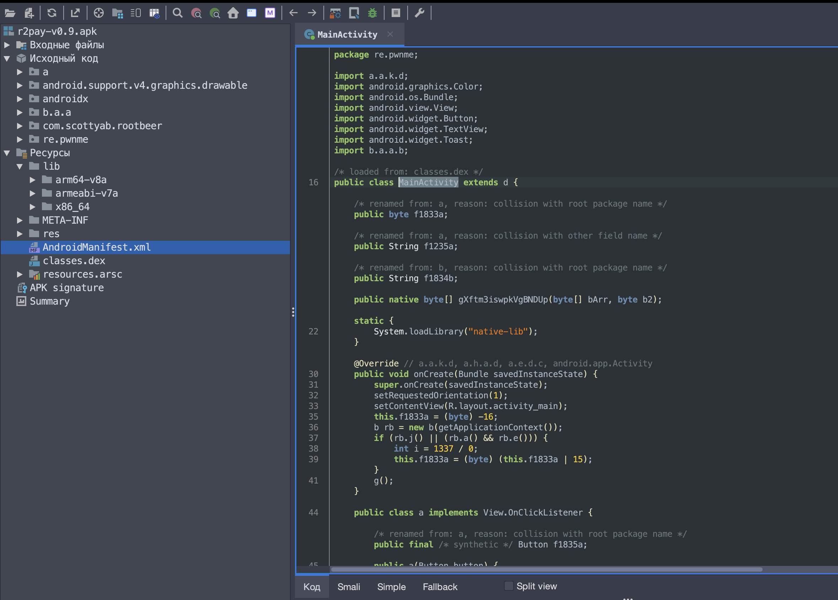Open preferences via the wrench icon
Viewport: 838px width, 600px height.
pos(419,13)
